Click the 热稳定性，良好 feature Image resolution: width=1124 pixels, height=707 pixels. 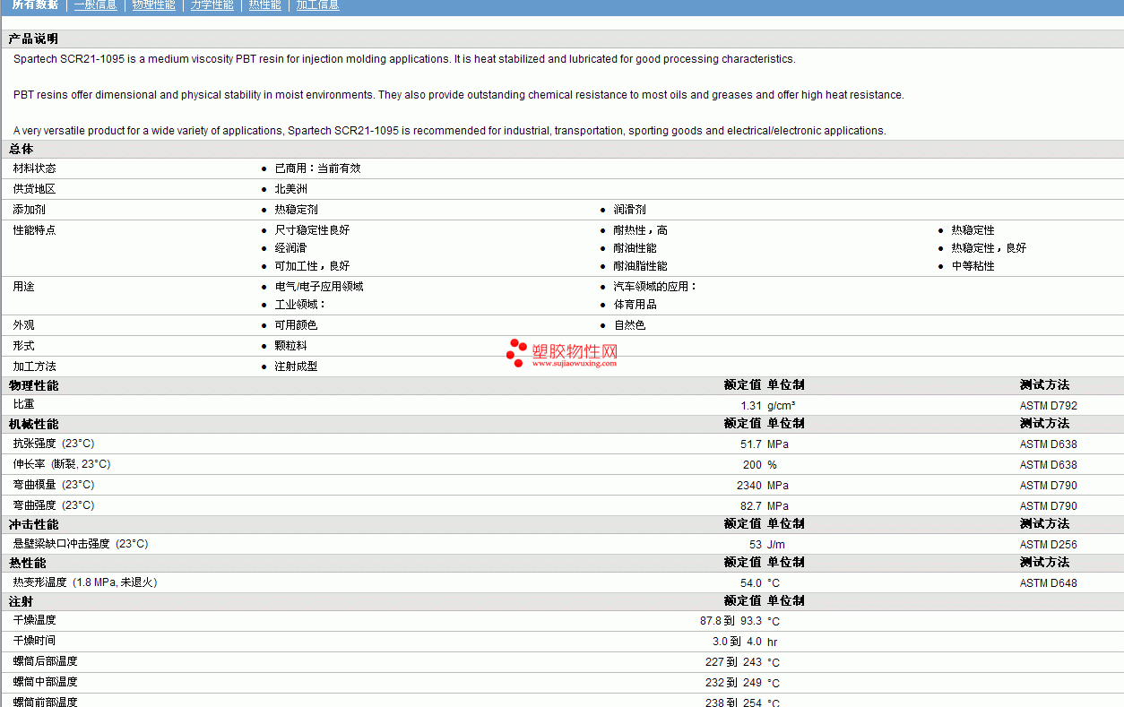point(989,248)
